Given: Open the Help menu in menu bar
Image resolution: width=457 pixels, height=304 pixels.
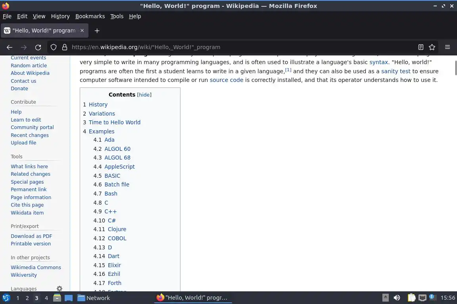Looking at the screenshot, I should (x=135, y=16).
